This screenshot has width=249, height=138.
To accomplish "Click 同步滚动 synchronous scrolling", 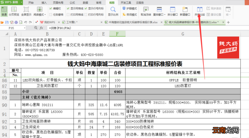I will [x=214, y=9].
